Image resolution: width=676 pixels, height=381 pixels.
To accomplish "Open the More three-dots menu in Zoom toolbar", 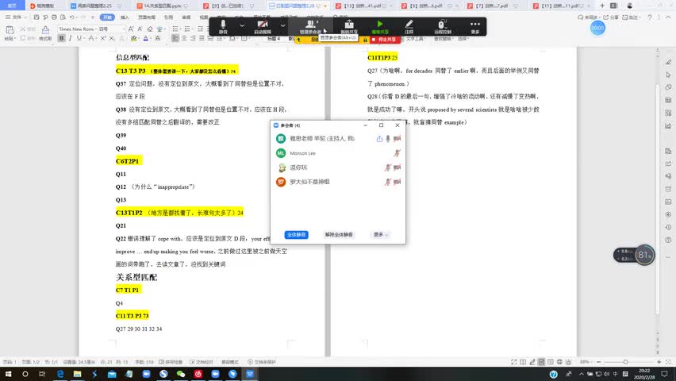I will pyautogui.click(x=475, y=26).
